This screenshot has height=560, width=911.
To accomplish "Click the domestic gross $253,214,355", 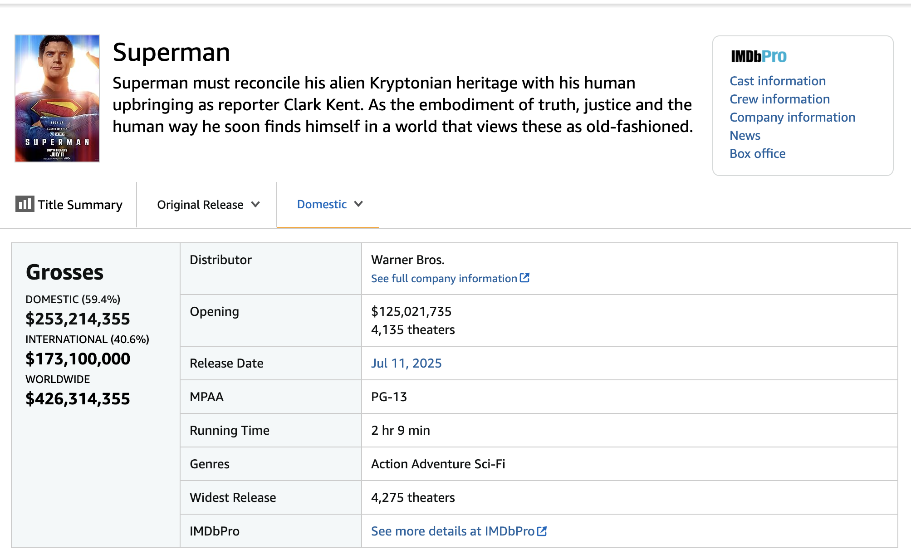I will tap(78, 319).
